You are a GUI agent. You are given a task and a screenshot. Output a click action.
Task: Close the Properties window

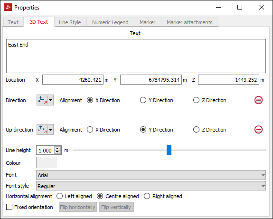click(x=262, y=7)
